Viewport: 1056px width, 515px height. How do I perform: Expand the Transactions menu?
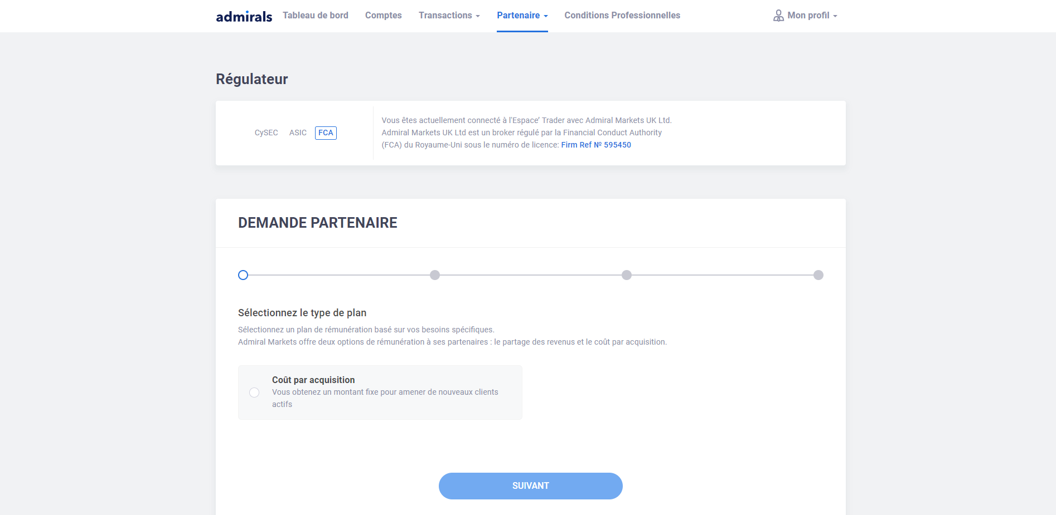[449, 16]
